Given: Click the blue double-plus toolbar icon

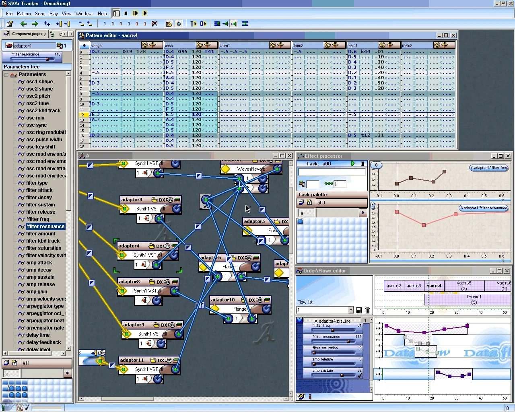Looking at the screenshot, I should click(47, 24).
